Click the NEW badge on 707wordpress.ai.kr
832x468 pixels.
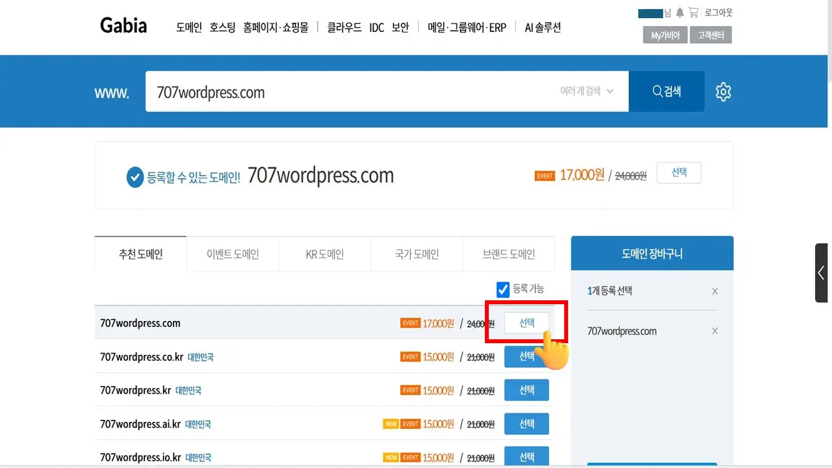tap(391, 424)
